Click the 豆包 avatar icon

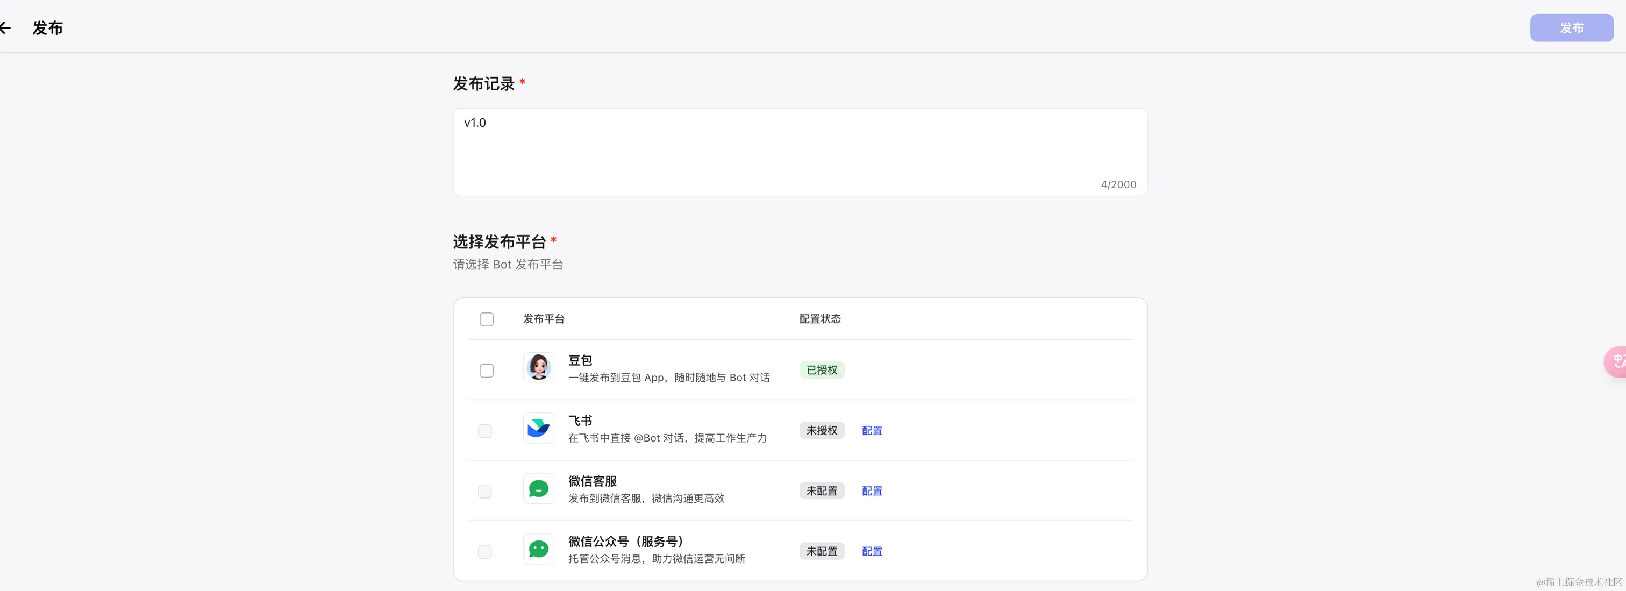[538, 367]
